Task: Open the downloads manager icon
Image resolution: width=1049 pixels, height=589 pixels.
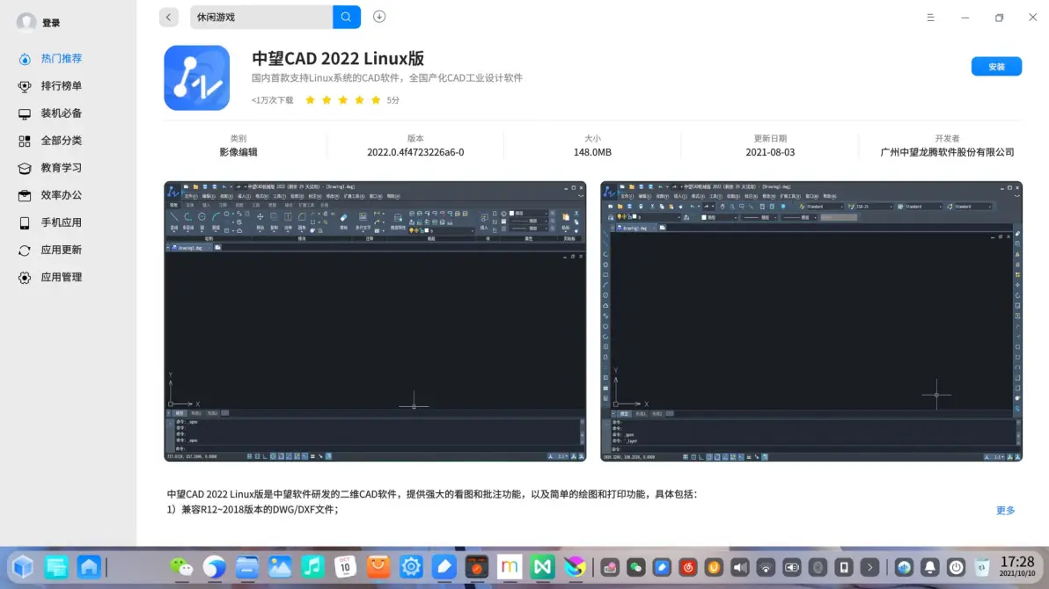Action: click(379, 17)
